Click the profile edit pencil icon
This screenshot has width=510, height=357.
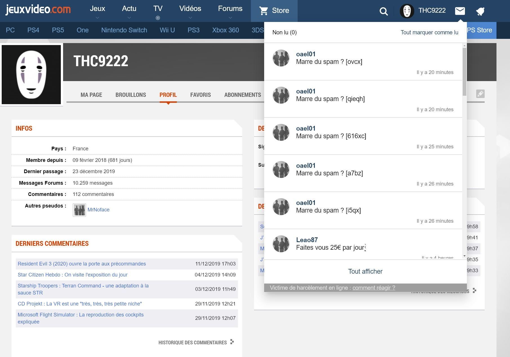click(480, 94)
